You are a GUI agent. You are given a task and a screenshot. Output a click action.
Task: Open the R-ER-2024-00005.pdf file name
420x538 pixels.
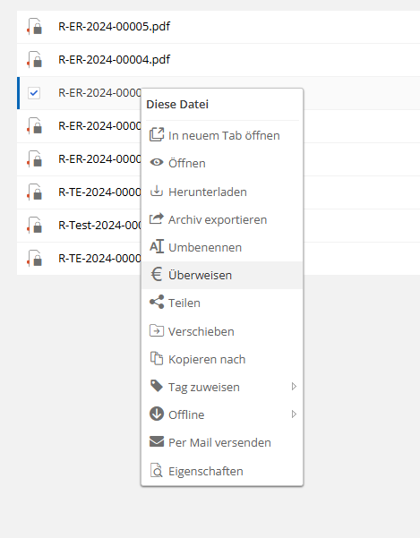(115, 27)
